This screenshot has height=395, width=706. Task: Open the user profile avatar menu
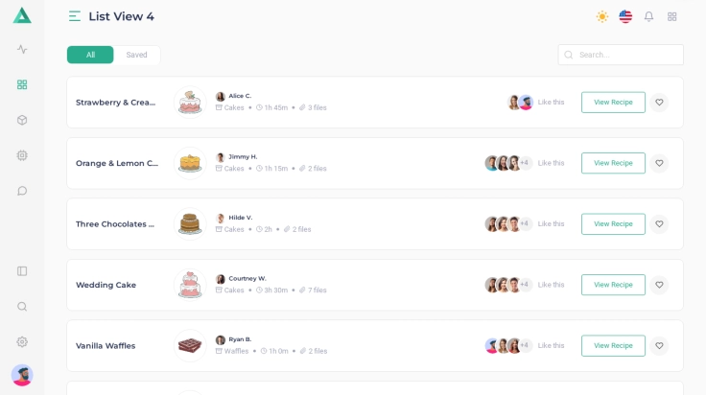pos(22,375)
